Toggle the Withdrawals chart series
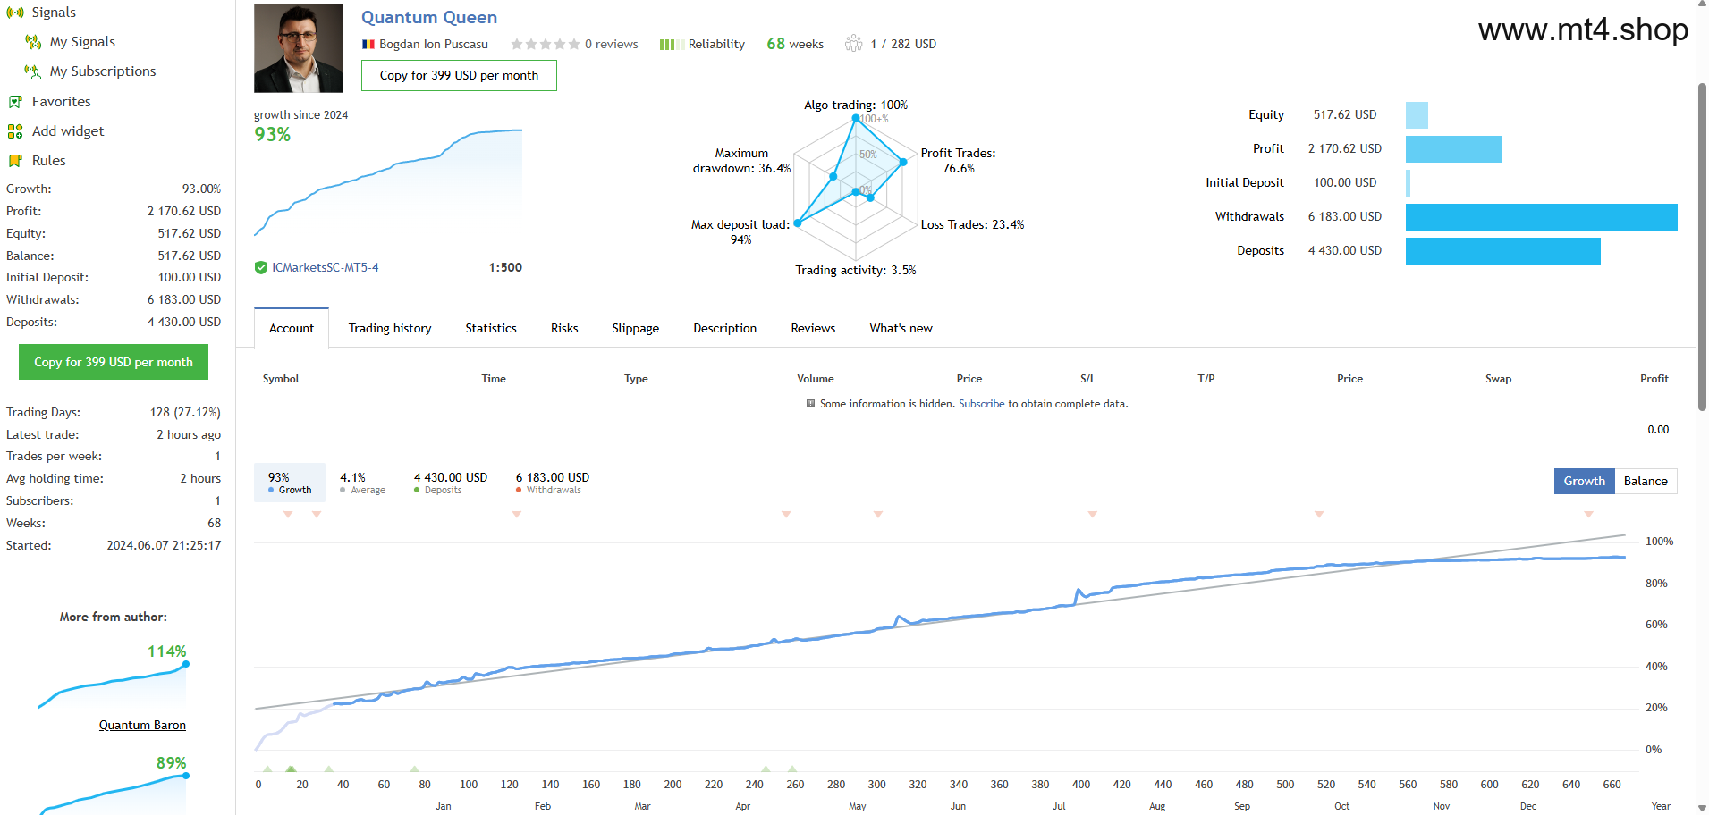Image resolution: width=1709 pixels, height=815 pixels. (553, 483)
